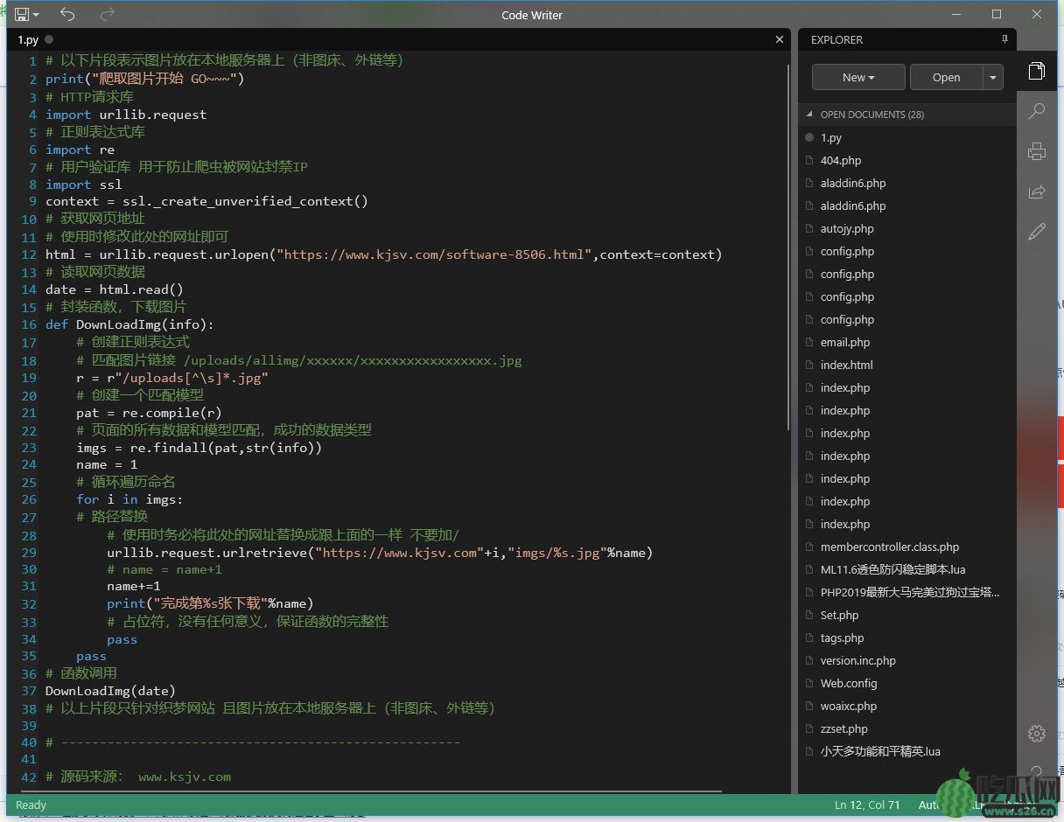Image resolution: width=1064 pixels, height=822 pixels.
Task: Close the 1.py editor tab
Action: 780,40
